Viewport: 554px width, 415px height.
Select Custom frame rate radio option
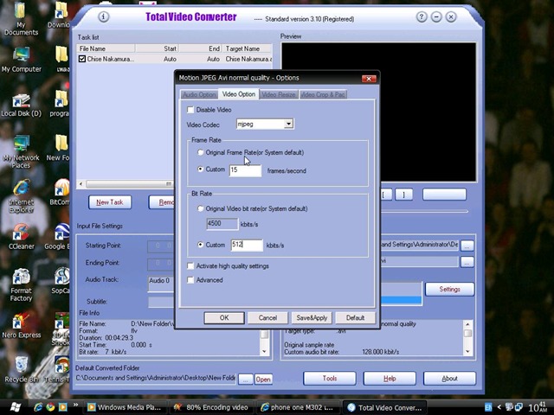200,169
